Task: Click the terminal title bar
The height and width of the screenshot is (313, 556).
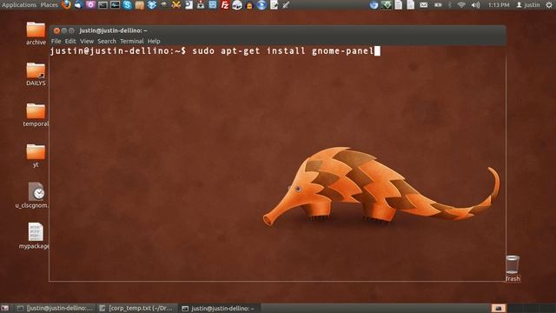Action: [x=277, y=30]
